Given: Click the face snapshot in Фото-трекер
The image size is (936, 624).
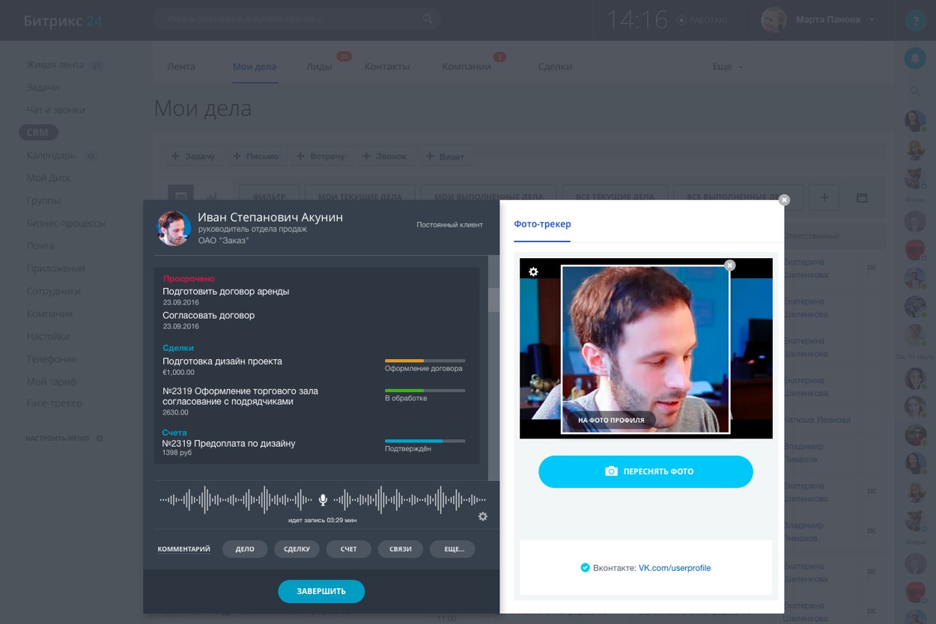Looking at the screenshot, I should 645,349.
